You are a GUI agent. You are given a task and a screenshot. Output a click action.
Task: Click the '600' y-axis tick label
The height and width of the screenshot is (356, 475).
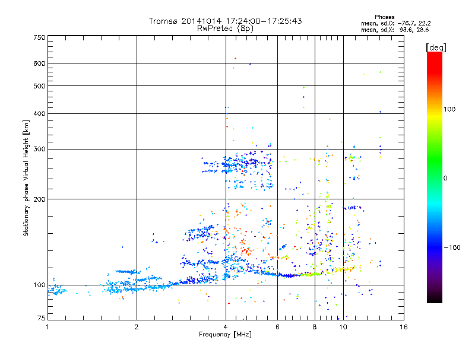click(x=39, y=63)
